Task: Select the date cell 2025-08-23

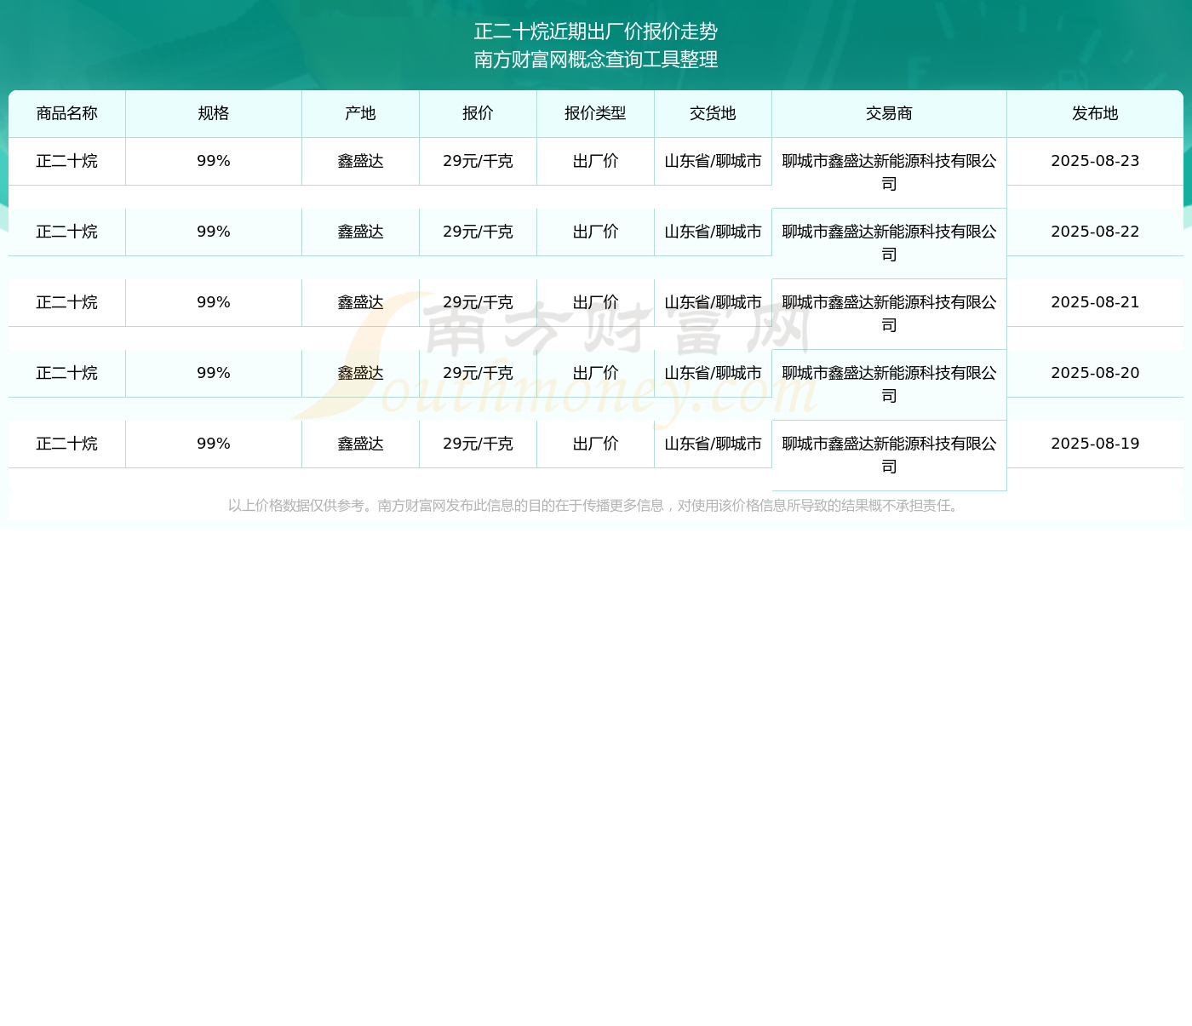Action: [1095, 161]
